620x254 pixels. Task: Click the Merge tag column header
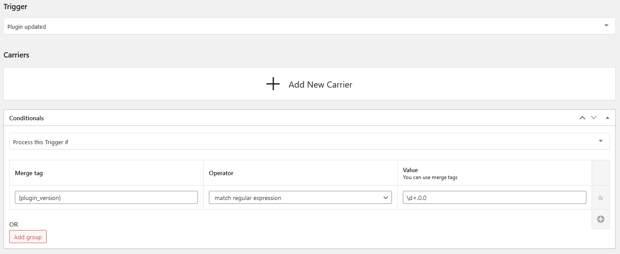29,173
